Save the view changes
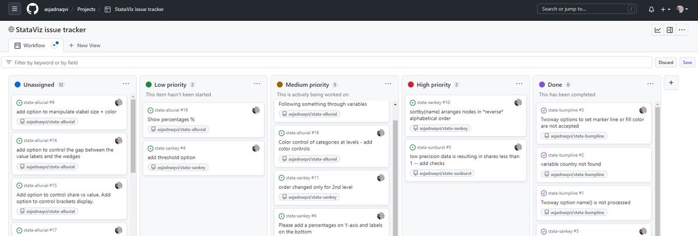This screenshot has width=698, height=236. [x=688, y=62]
